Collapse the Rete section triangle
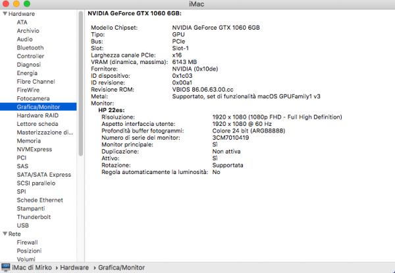The image size is (395, 273). pyautogui.click(x=5, y=234)
